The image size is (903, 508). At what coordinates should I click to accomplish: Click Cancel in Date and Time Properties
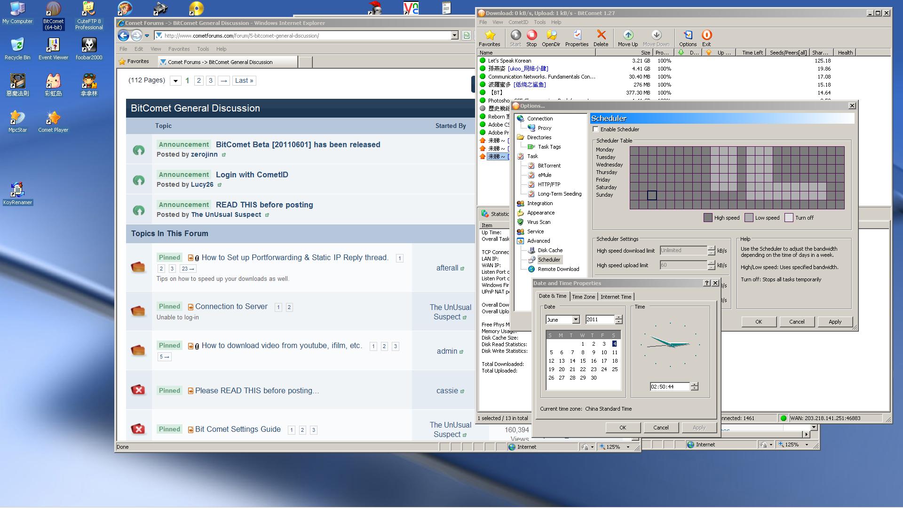click(661, 428)
